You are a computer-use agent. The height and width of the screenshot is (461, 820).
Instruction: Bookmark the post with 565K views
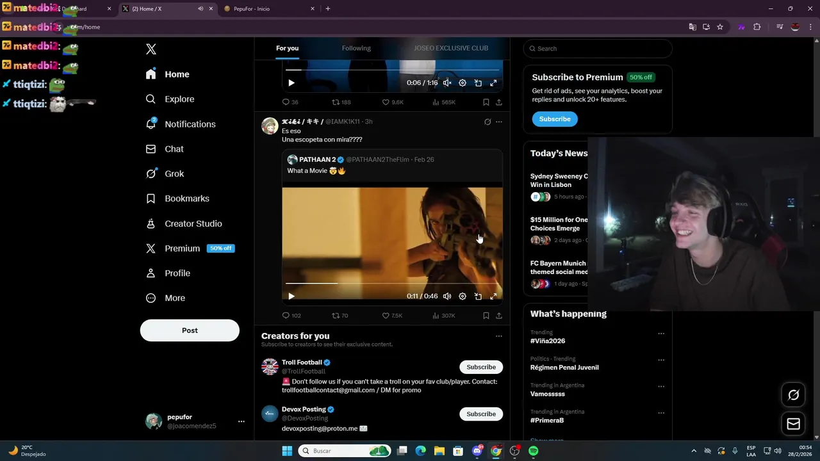click(x=486, y=102)
